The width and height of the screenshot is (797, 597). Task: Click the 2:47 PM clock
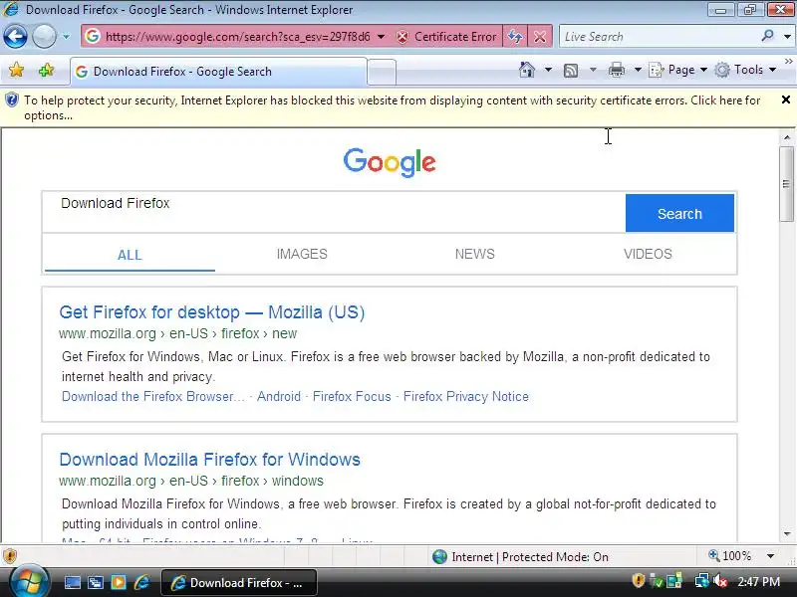coord(758,582)
